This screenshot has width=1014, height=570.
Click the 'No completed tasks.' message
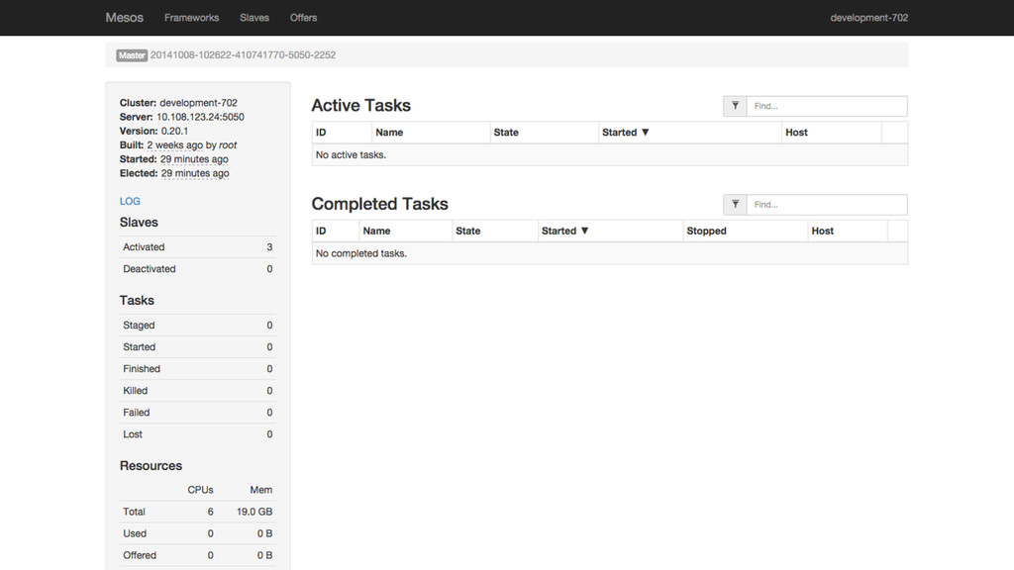point(360,253)
